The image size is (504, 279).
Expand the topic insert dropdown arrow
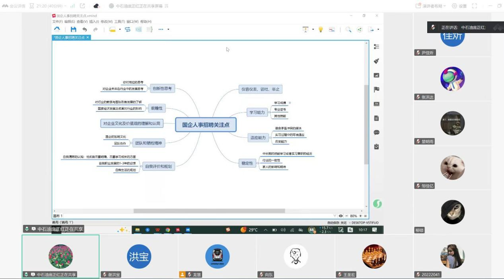(x=120, y=29)
